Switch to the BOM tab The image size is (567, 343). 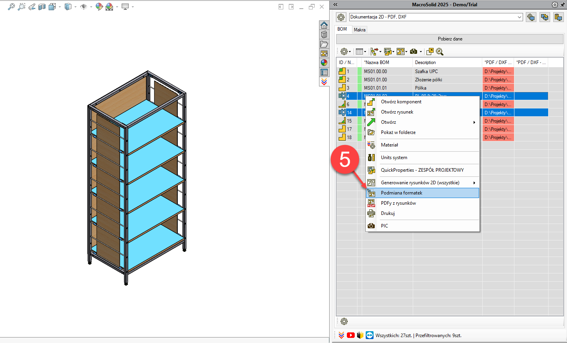tap(342, 29)
